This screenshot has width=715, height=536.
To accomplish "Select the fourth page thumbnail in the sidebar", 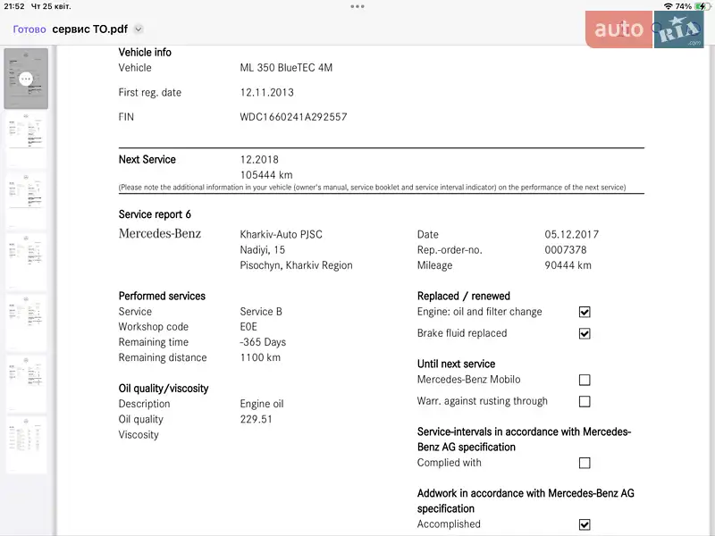I will (26, 261).
